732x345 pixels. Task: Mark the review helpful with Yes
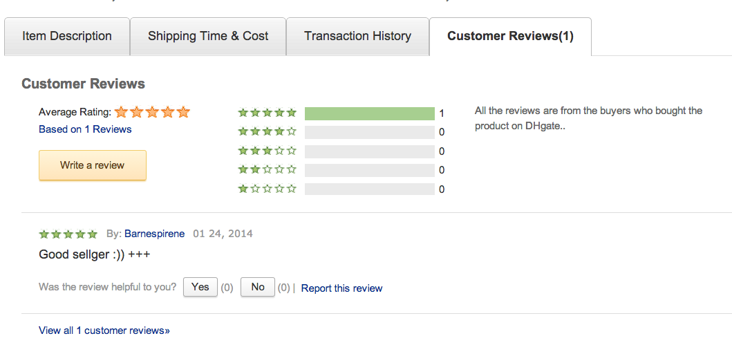point(200,287)
